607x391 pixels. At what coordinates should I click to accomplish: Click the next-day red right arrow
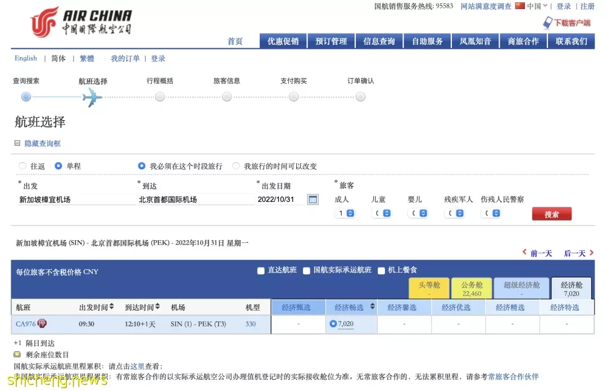click(x=591, y=252)
